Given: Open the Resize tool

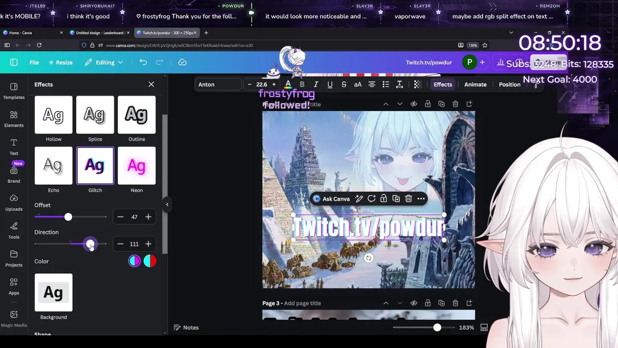Looking at the screenshot, I should pyautogui.click(x=60, y=62).
